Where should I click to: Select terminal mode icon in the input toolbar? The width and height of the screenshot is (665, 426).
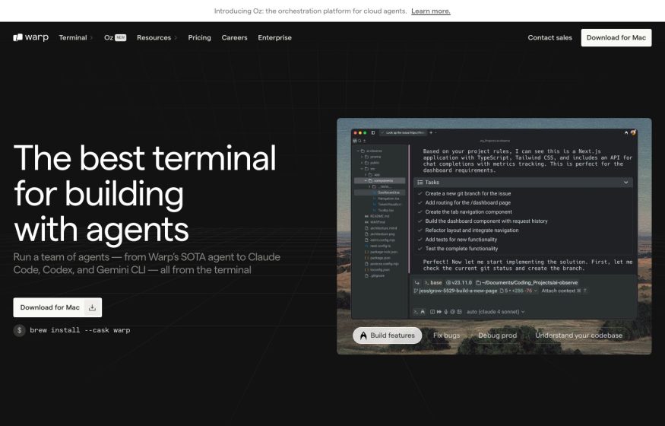[x=416, y=312]
